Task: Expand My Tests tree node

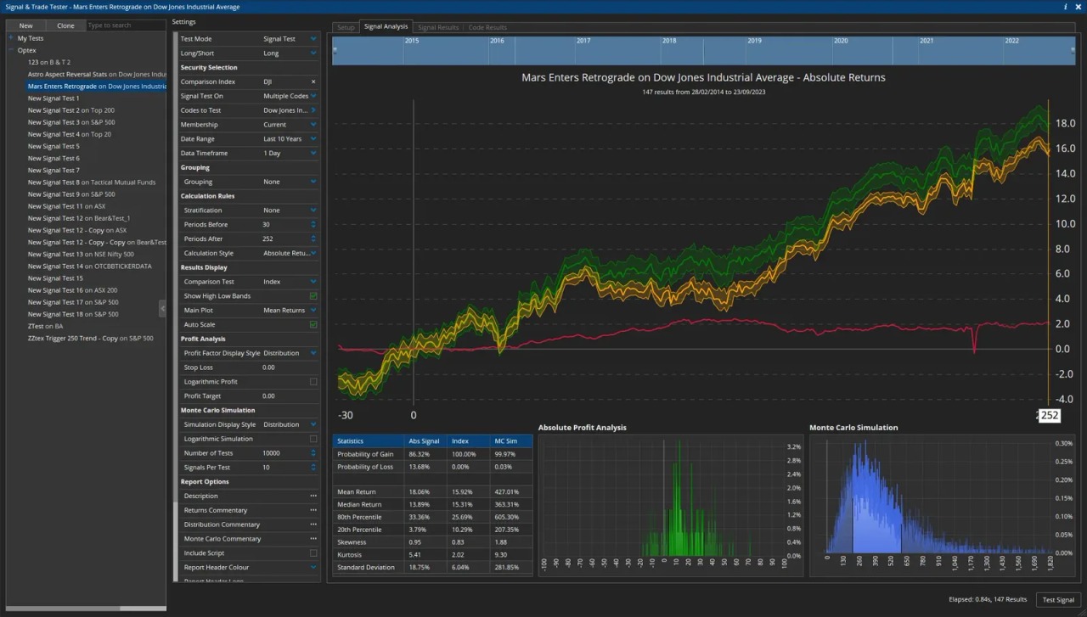Action: [11, 38]
